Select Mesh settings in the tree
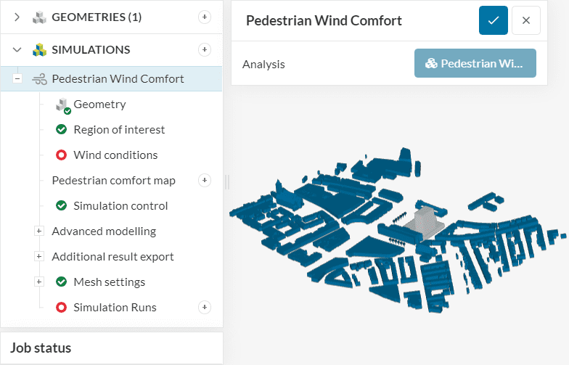The height and width of the screenshot is (365, 569). pos(109,282)
